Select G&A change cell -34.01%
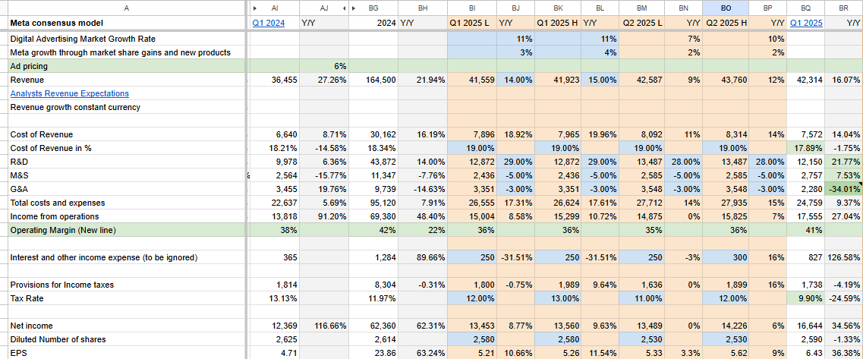This screenshot has height=359, width=863. tap(844, 189)
